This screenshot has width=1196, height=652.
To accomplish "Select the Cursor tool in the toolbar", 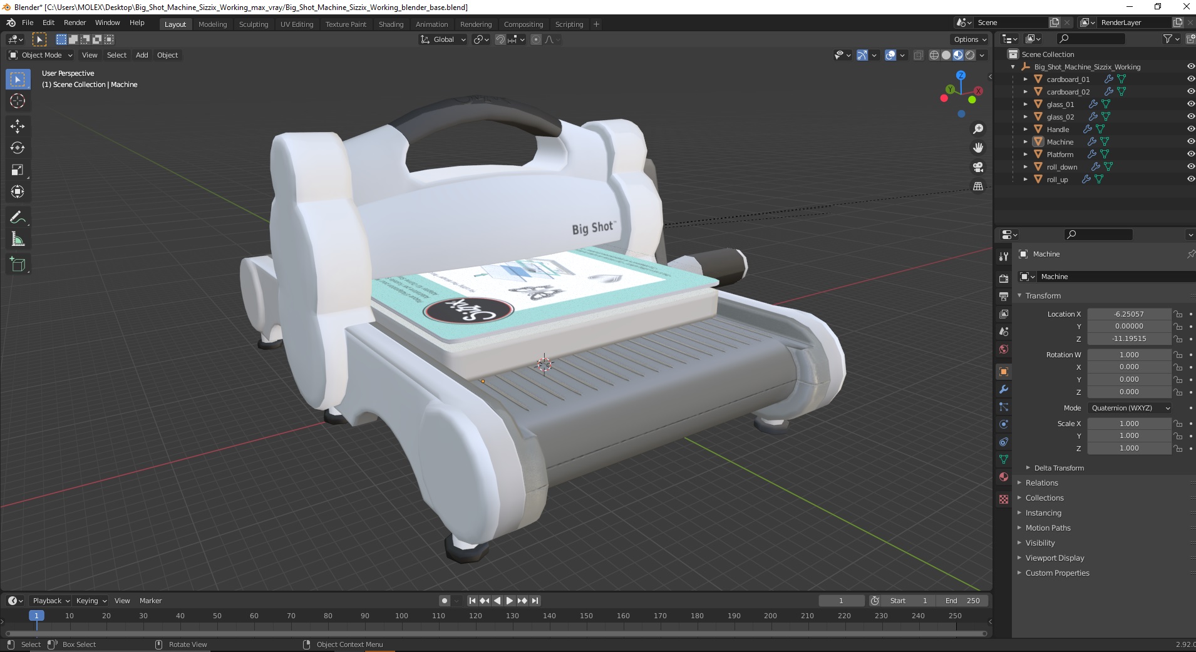I will (18, 101).
